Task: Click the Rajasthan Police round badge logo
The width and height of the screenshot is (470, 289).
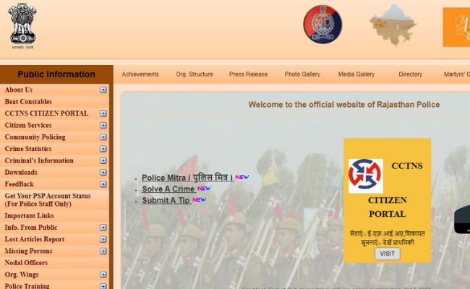Action: pyautogui.click(x=322, y=25)
